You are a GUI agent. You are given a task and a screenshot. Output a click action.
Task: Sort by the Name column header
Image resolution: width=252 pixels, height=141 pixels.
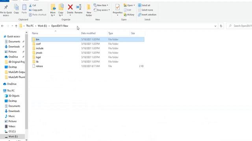click(56, 33)
